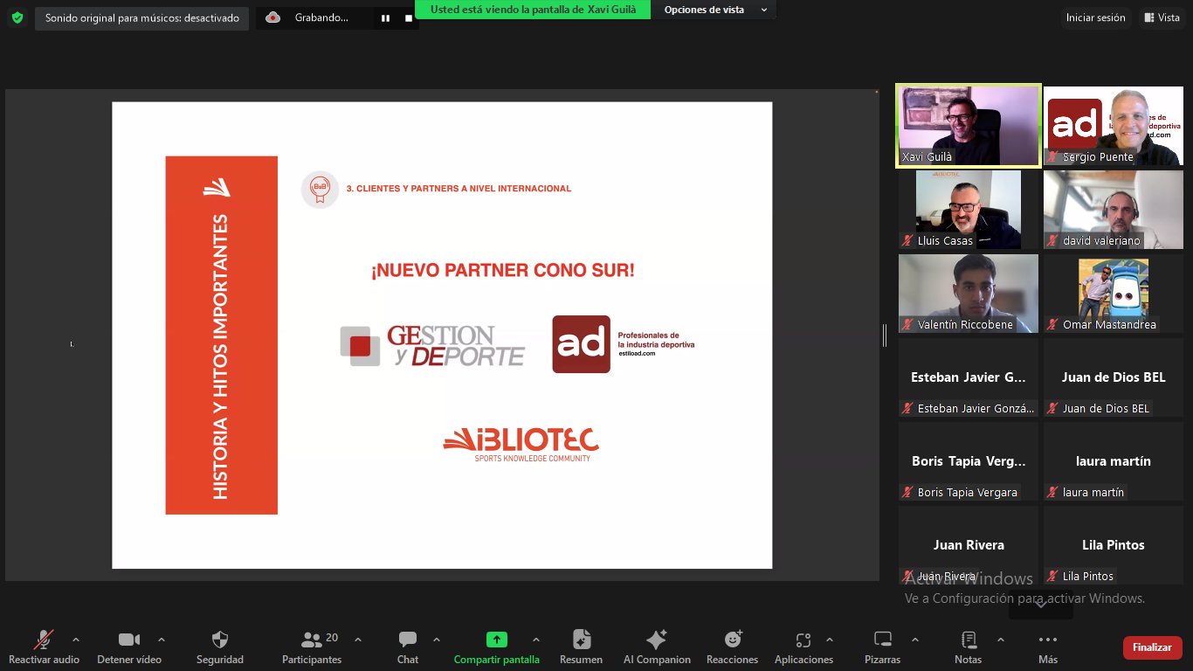1193x671 pixels.
Task: Expand share screen options chevron
Action: (x=536, y=640)
